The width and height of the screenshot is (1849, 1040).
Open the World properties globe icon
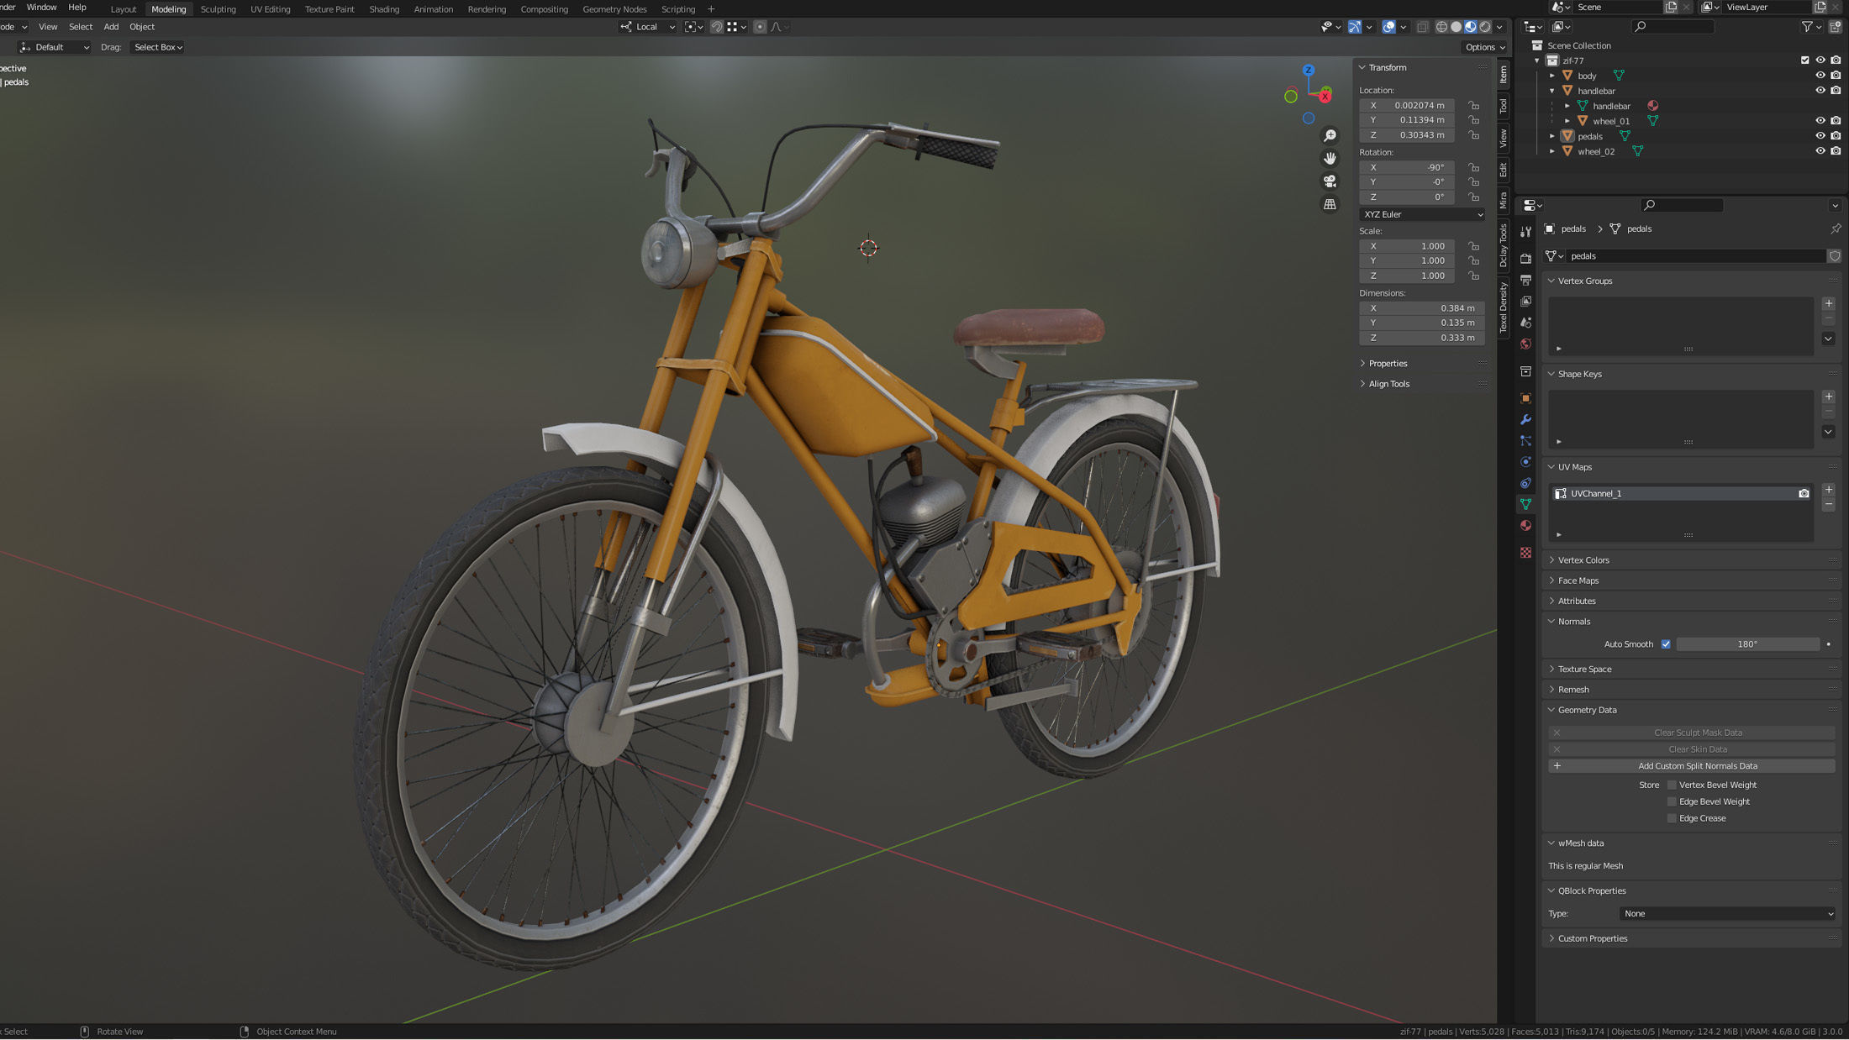(1525, 344)
